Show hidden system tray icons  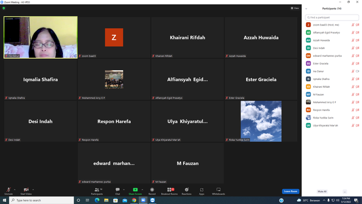click(324, 200)
